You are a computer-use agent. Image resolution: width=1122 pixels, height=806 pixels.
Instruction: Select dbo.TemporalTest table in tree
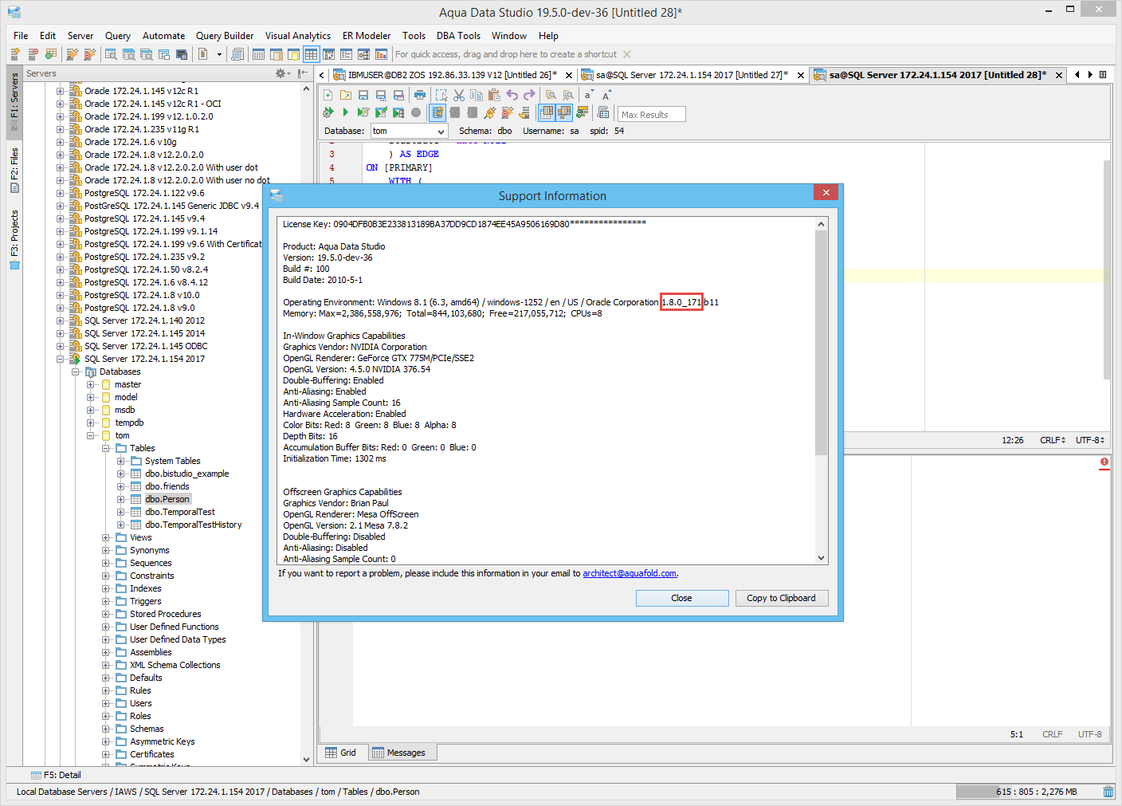180,512
